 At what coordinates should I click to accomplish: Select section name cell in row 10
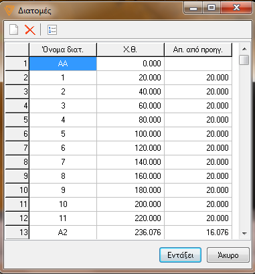63,190
